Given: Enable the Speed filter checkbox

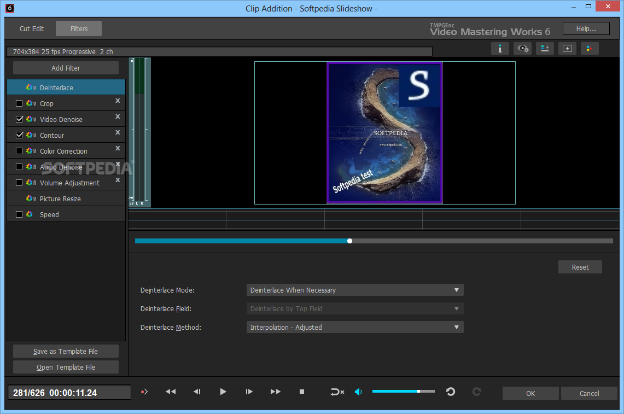Looking at the screenshot, I should pyautogui.click(x=19, y=214).
